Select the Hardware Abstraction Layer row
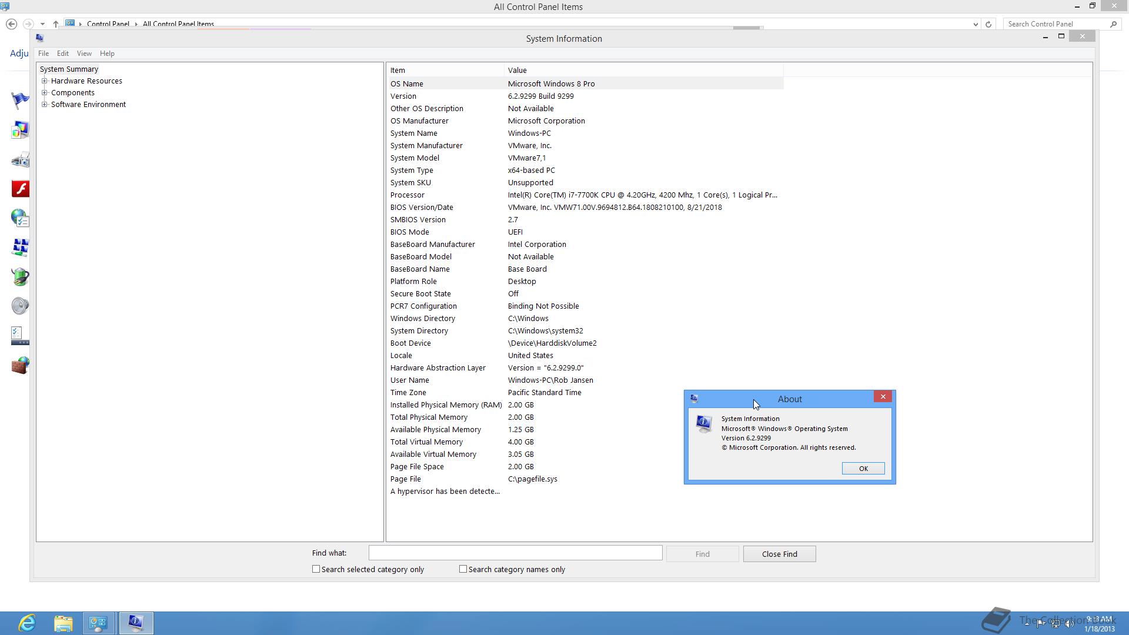The width and height of the screenshot is (1129, 635). coord(586,368)
